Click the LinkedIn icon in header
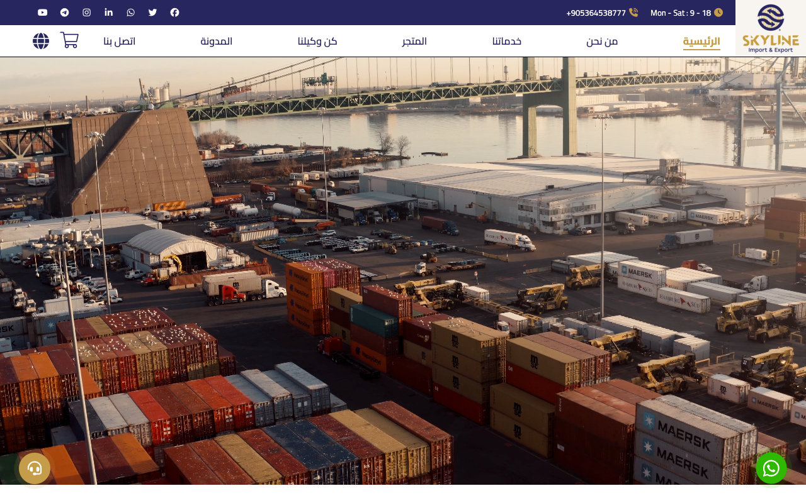 tap(108, 13)
